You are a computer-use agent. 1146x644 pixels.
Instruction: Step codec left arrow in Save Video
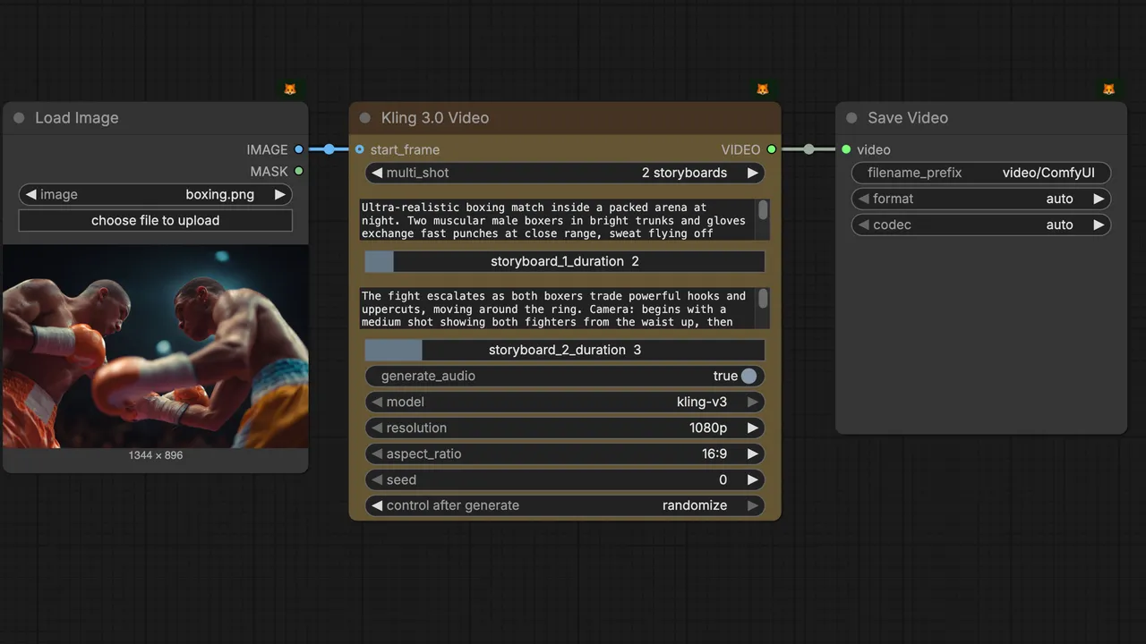coord(864,225)
